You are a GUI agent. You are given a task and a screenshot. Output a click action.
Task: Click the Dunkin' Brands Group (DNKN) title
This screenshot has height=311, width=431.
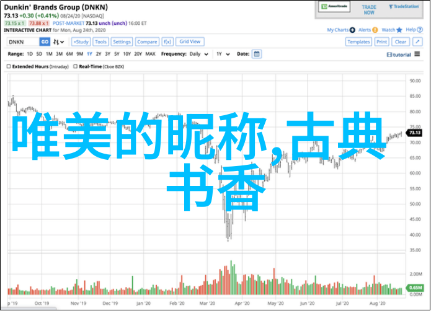(56, 7)
